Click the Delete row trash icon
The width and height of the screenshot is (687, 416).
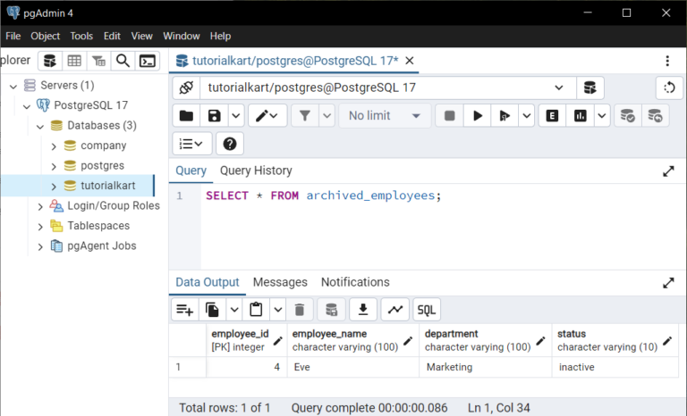[x=300, y=310]
